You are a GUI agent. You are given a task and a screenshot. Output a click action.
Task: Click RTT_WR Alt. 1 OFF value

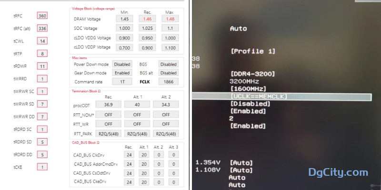[x=137, y=124]
